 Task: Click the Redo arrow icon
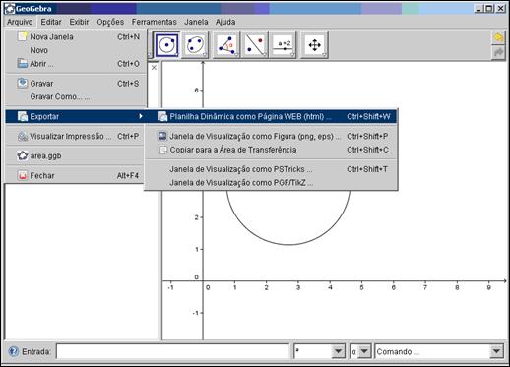(498, 52)
